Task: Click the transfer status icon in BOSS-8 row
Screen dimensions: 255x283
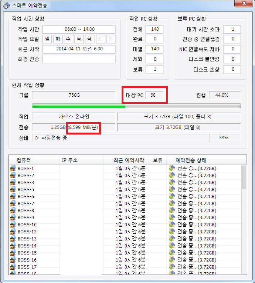Action: point(172,211)
